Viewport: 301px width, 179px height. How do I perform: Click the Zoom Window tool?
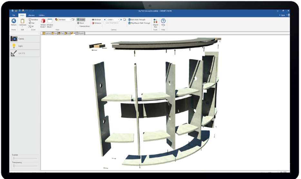(33, 20)
